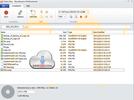Viewport: 134px width, 100px height.
Task: Click the fav.png image file icon
Action: (2, 42)
